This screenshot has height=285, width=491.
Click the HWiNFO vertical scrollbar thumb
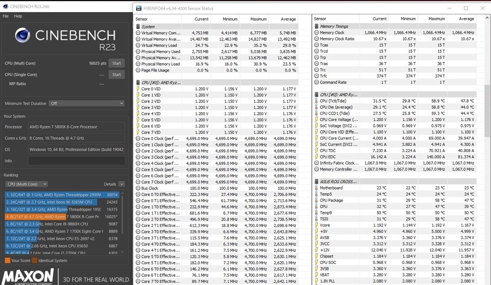pyautogui.click(x=487, y=111)
